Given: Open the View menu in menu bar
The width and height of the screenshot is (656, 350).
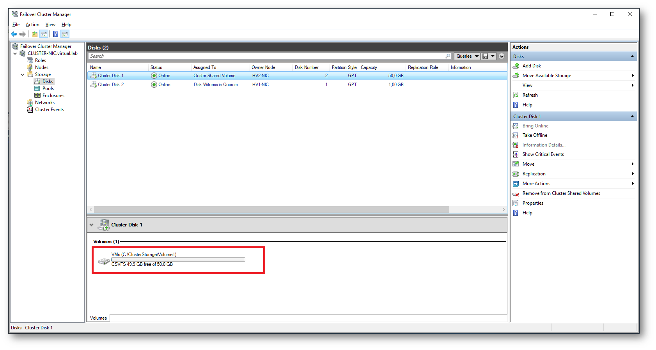Looking at the screenshot, I should (x=50, y=25).
